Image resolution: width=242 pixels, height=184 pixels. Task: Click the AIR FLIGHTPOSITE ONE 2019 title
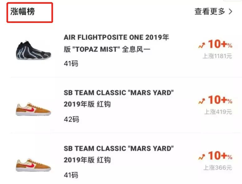pos(117,43)
